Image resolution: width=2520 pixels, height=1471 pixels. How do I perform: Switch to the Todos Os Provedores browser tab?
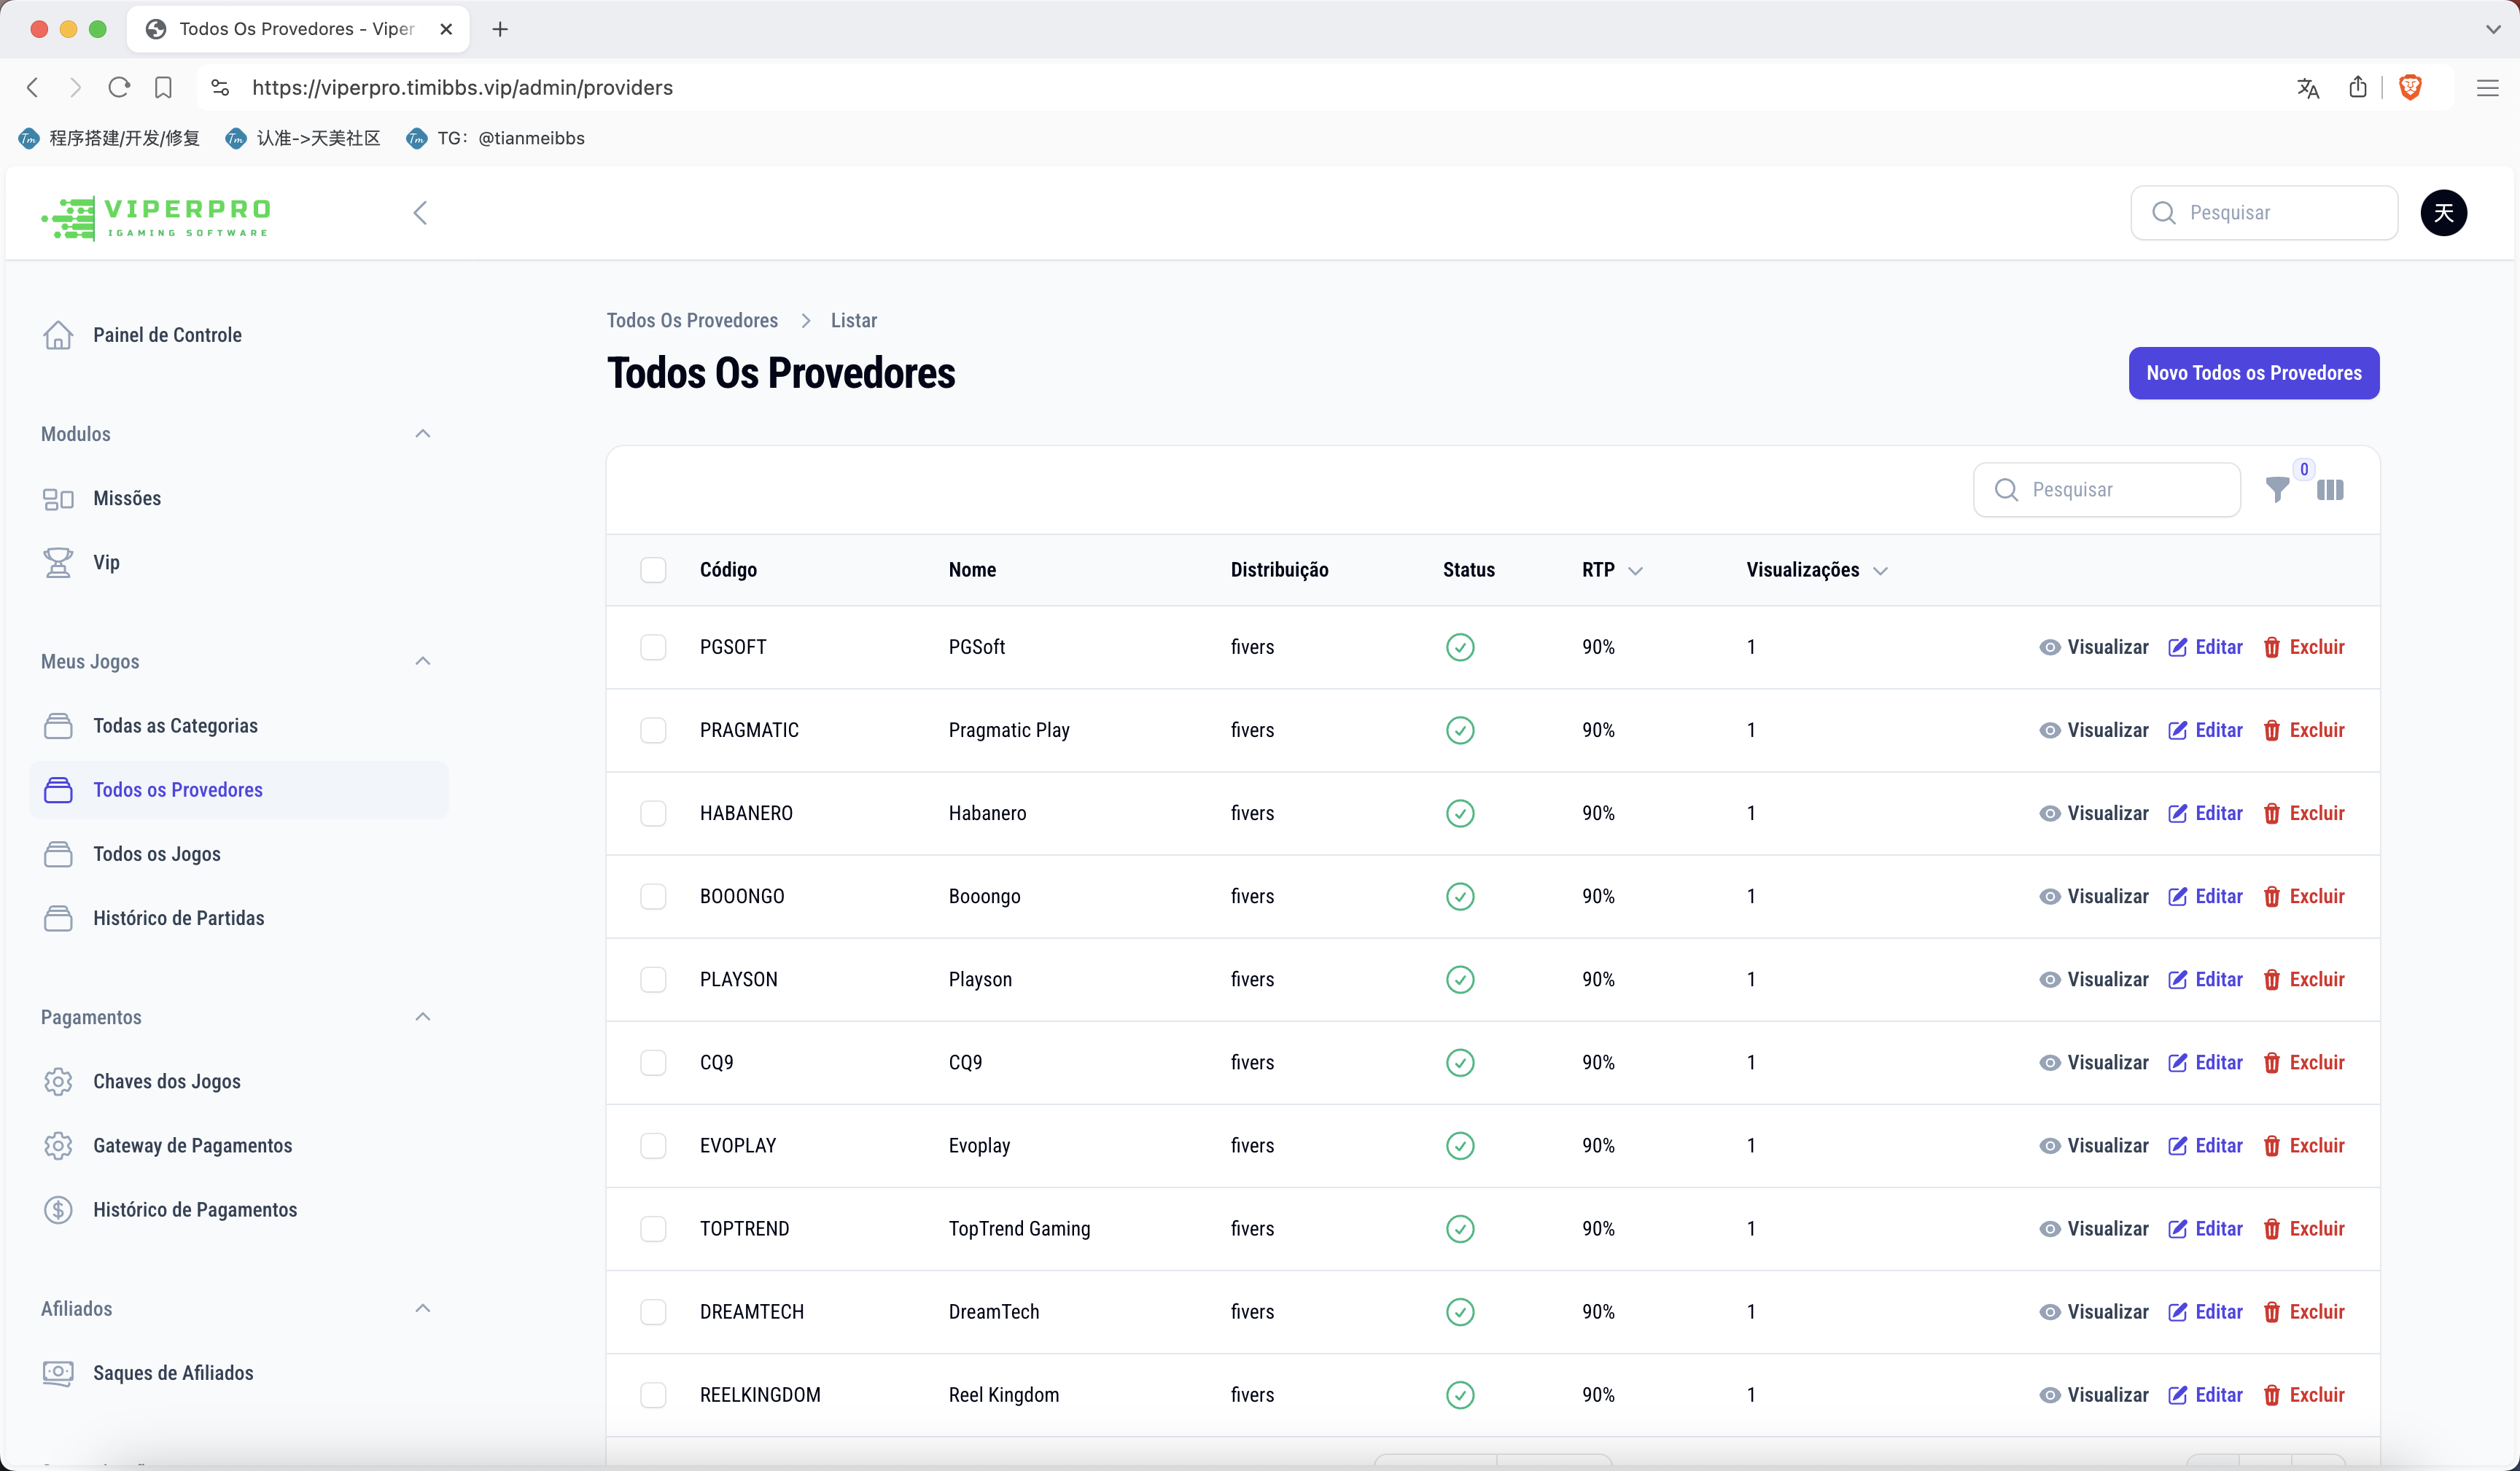pos(297,29)
